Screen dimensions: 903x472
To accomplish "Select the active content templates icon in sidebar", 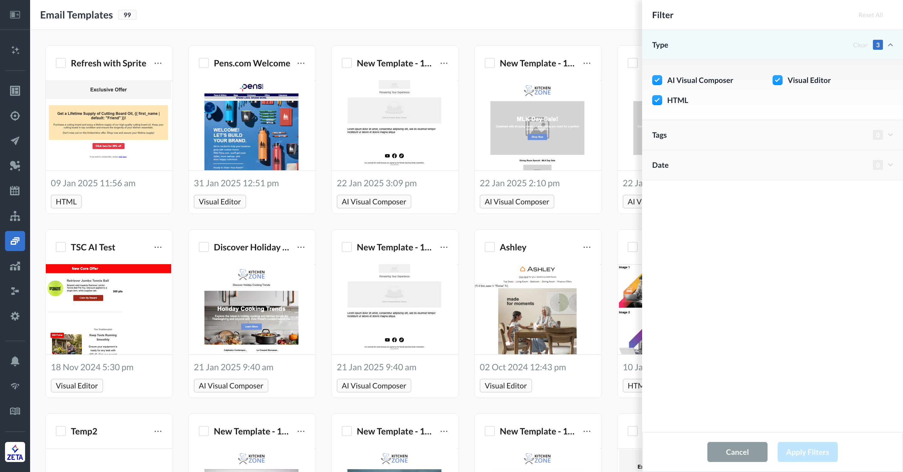I will [15, 241].
